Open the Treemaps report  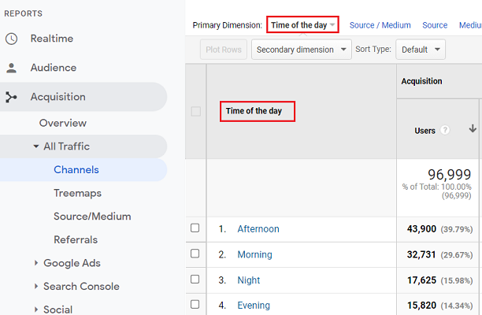pos(77,193)
